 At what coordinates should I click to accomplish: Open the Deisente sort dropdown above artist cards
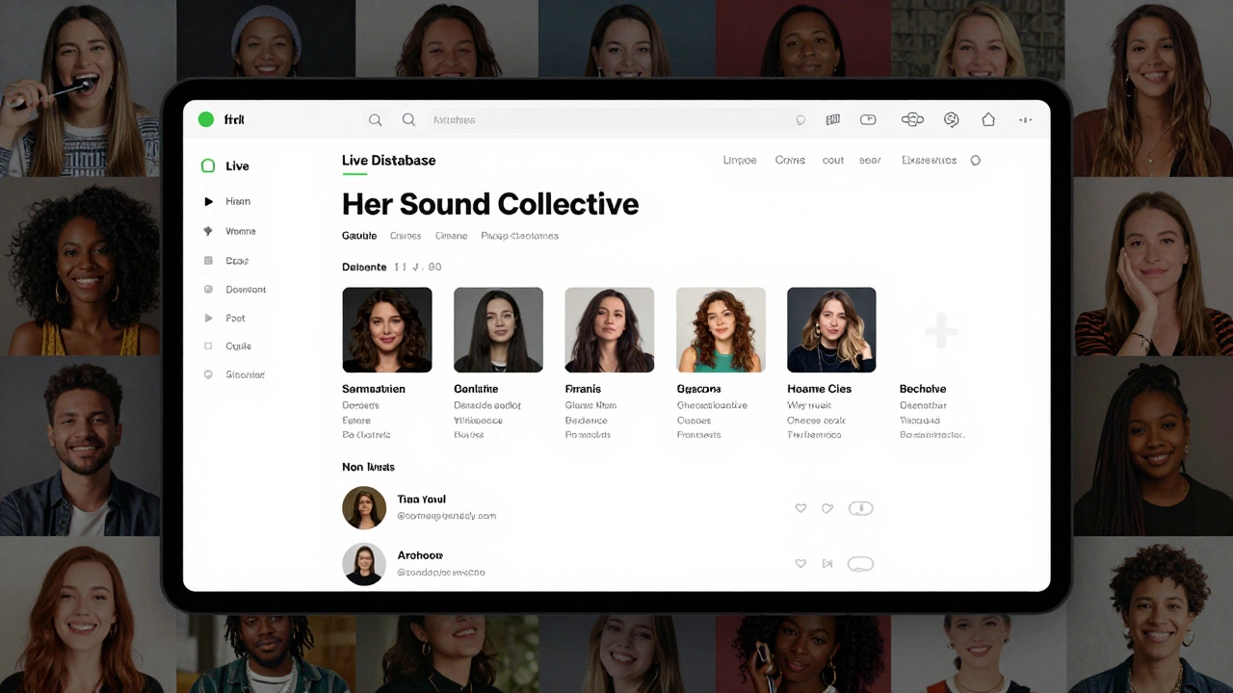pos(364,267)
